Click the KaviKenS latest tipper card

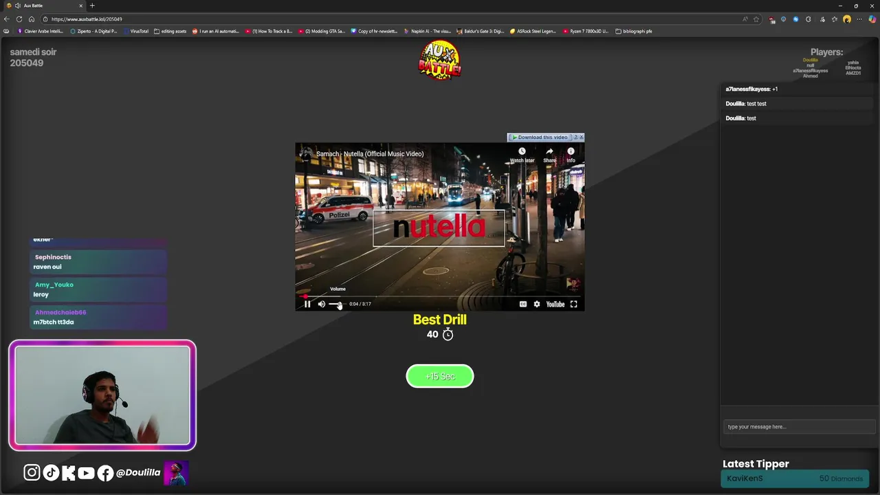pyautogui.click(x=795, y=478)
